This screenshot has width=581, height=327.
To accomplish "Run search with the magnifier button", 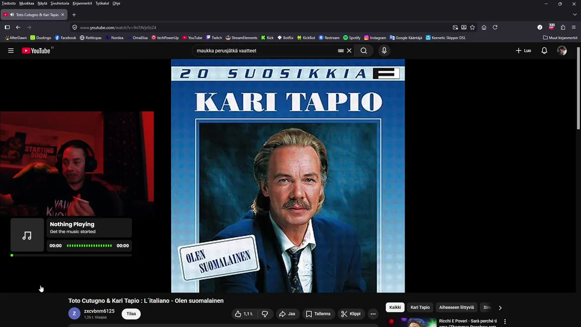I will tap(364, 51).
